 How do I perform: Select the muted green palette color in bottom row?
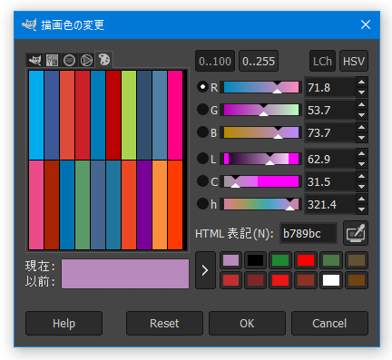[x=83, y=205]
